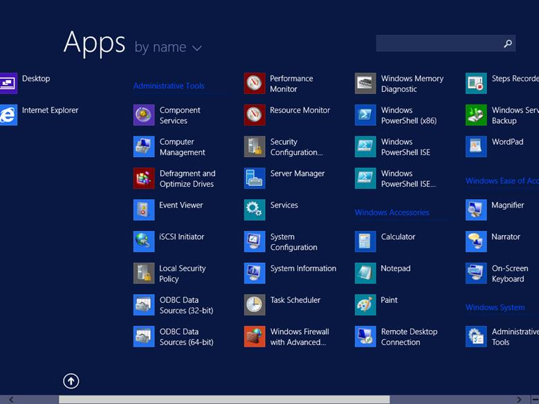Open the 'by name' sort dropdown
The width and height of the screenshot is (539, 404).
pos(168,48)
